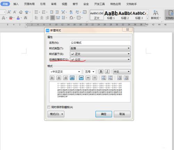Click the increase indent icon in ribbon
The height and width of the screenshot is (150, 174).
(57, 12)
